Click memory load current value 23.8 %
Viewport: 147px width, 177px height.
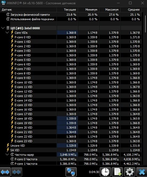click(x=71, y=15)
